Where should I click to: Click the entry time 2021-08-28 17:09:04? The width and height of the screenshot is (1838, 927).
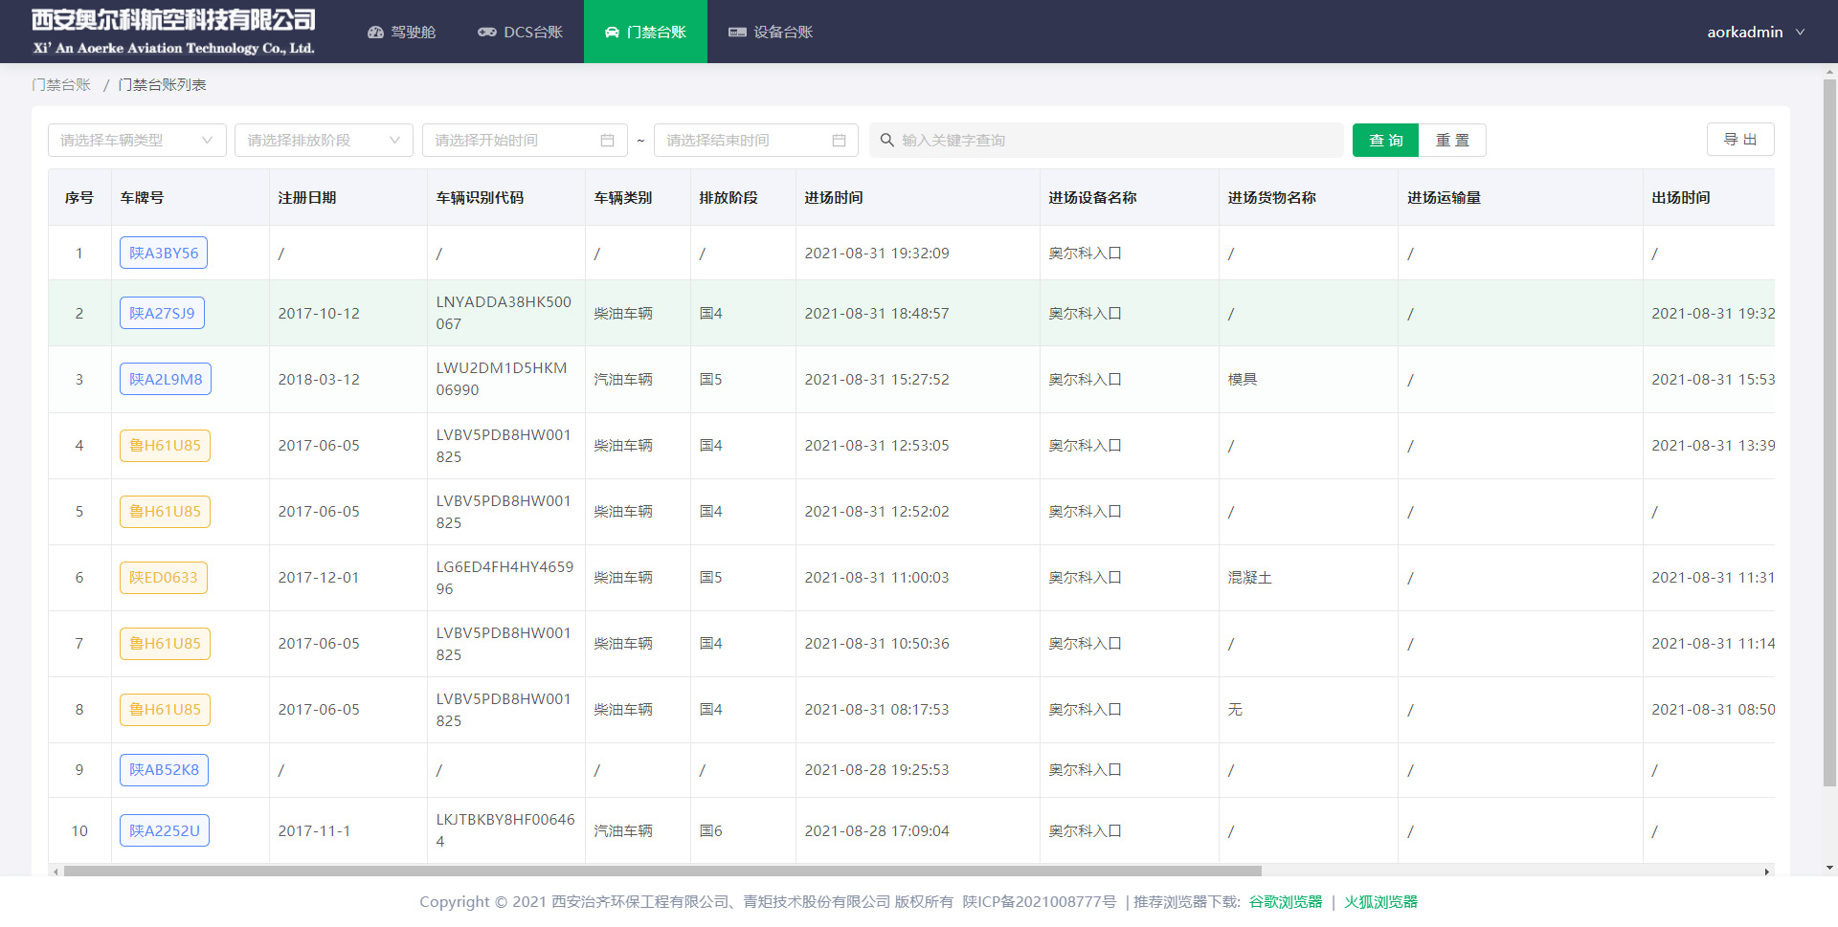click(877, 830)
